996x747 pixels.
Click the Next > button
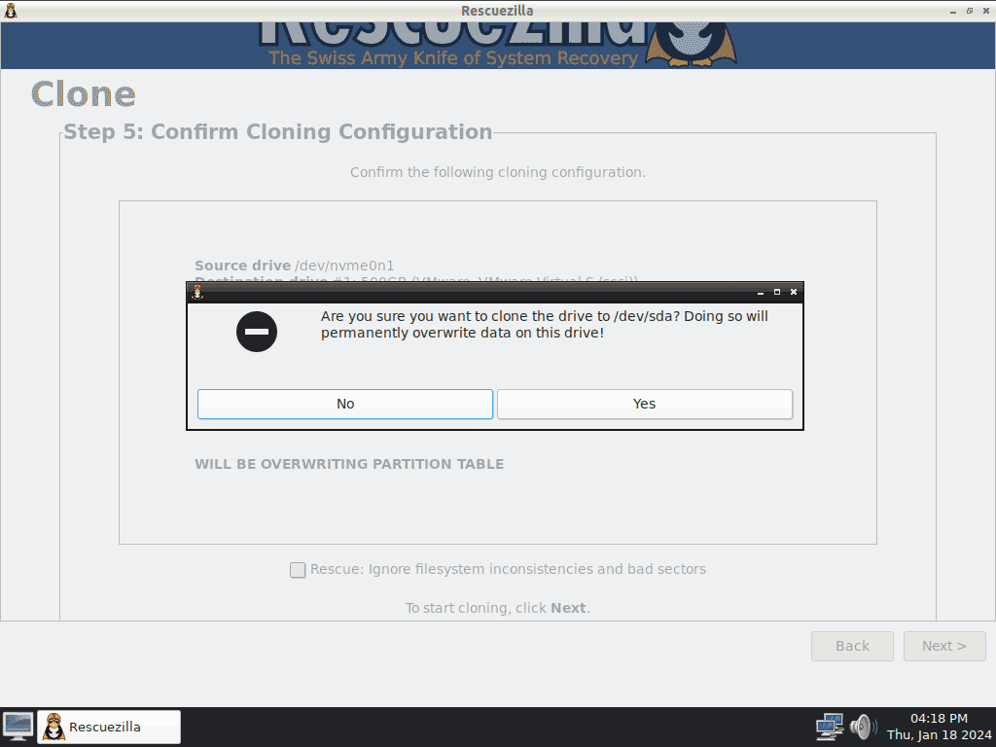pos(944,646)
